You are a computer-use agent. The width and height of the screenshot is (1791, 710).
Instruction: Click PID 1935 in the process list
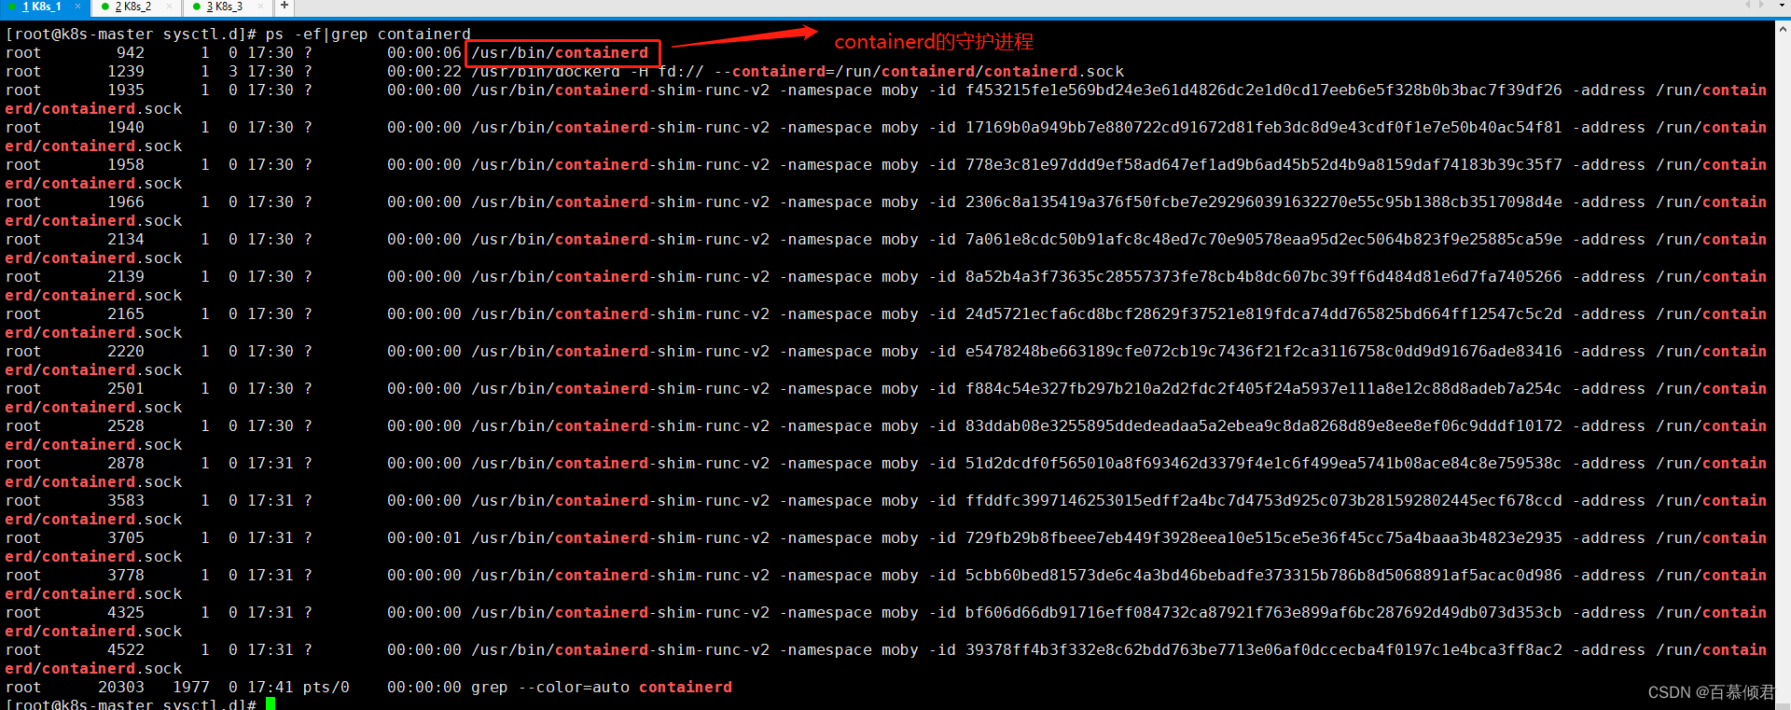tap(126, 90)
